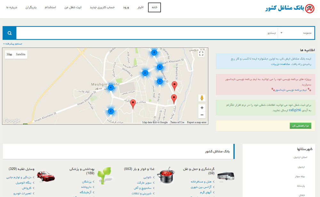Click the red car vehicles category icon
The height and width of the screenshot is (197, 320).
pos(45,176)
